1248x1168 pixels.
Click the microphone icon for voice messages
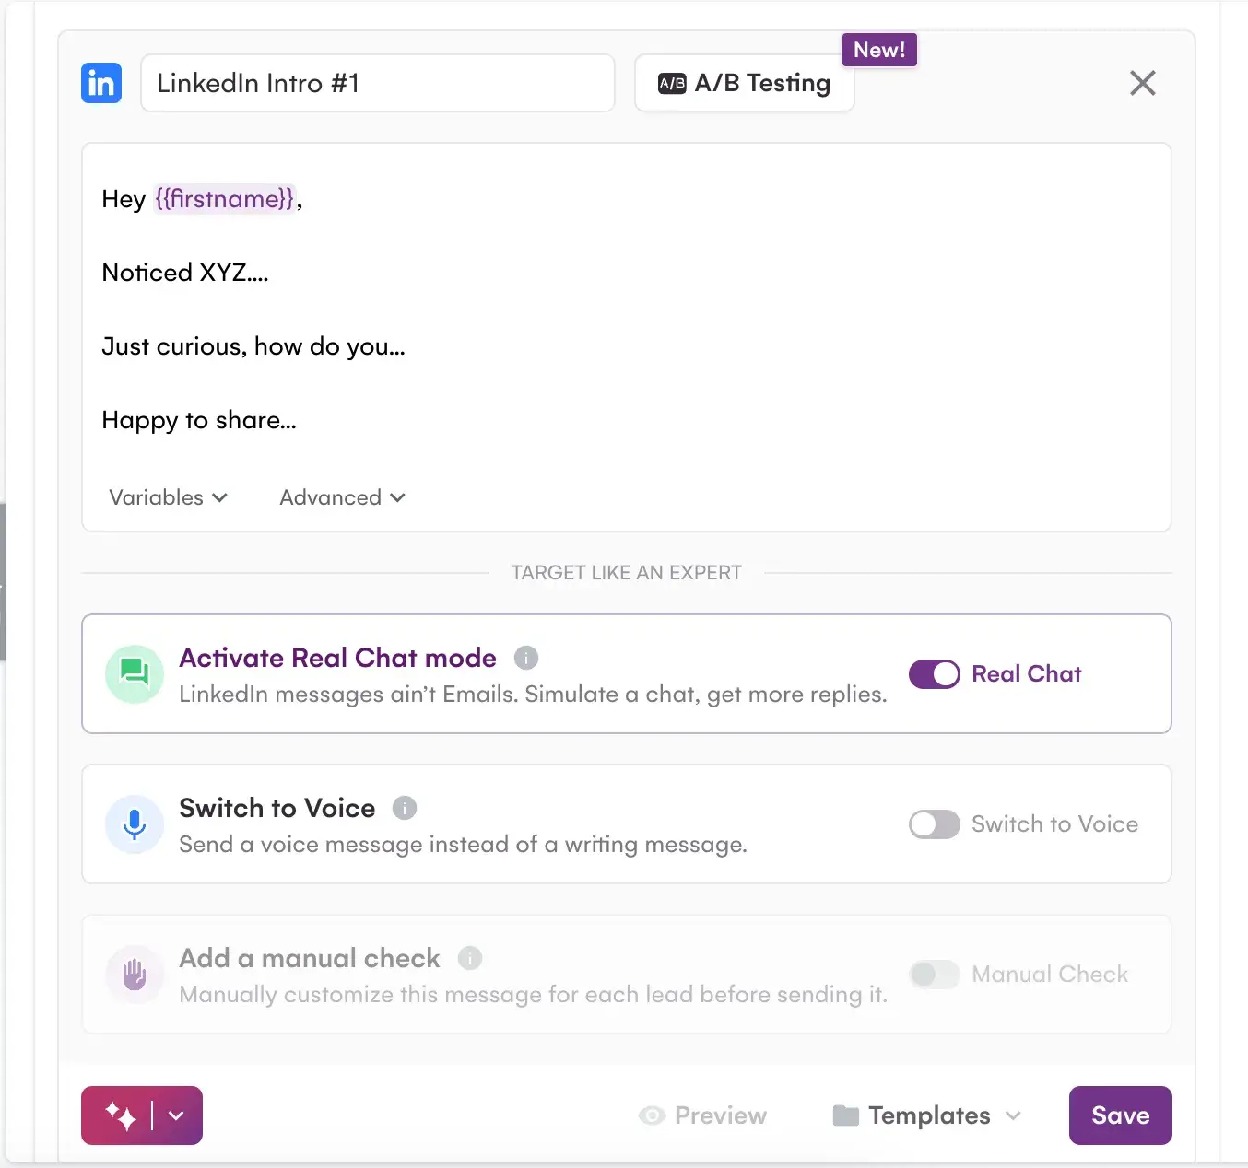pyautogui.click(x=134, y=824)
